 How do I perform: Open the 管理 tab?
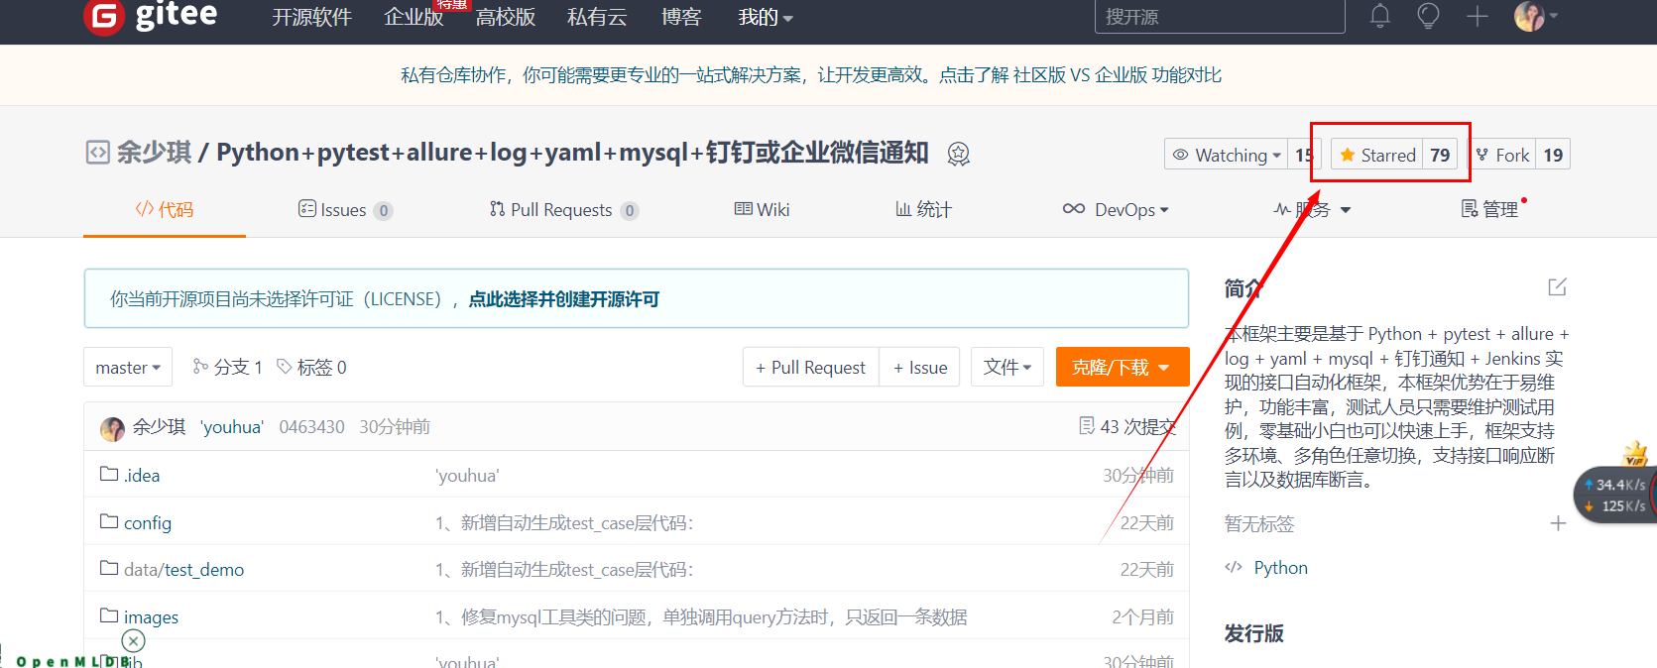pos(1490,209)
